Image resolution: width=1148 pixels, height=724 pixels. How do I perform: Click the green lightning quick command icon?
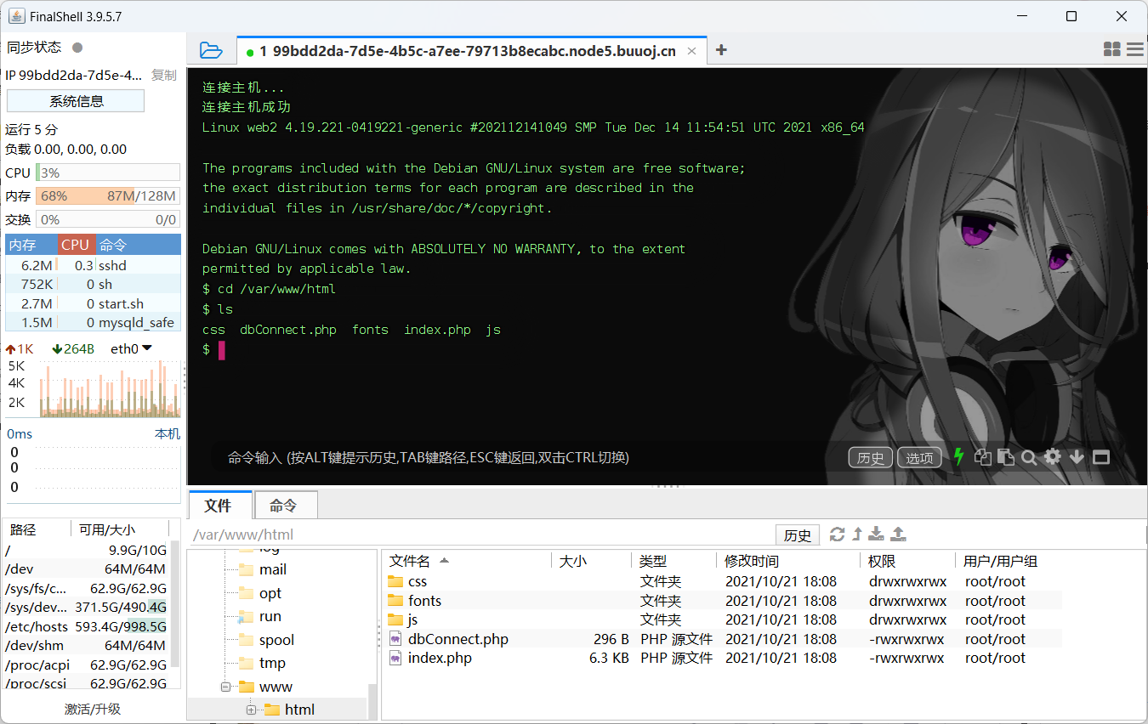[x=959, y=457]
